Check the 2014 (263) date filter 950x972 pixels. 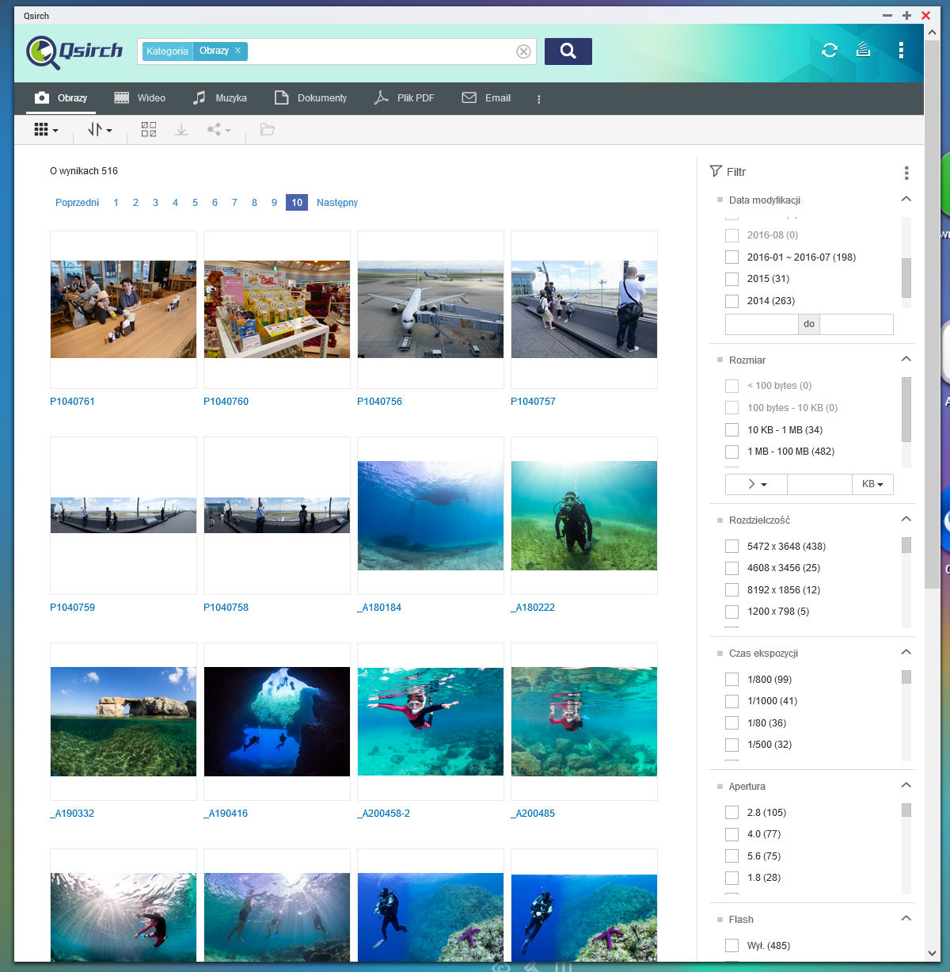731,301
